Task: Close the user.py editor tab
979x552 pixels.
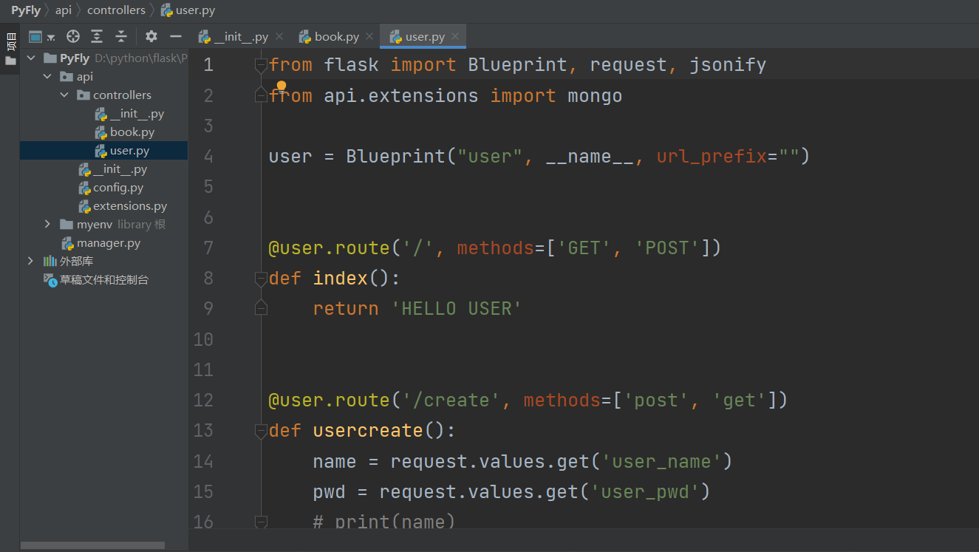Action: 455,36
